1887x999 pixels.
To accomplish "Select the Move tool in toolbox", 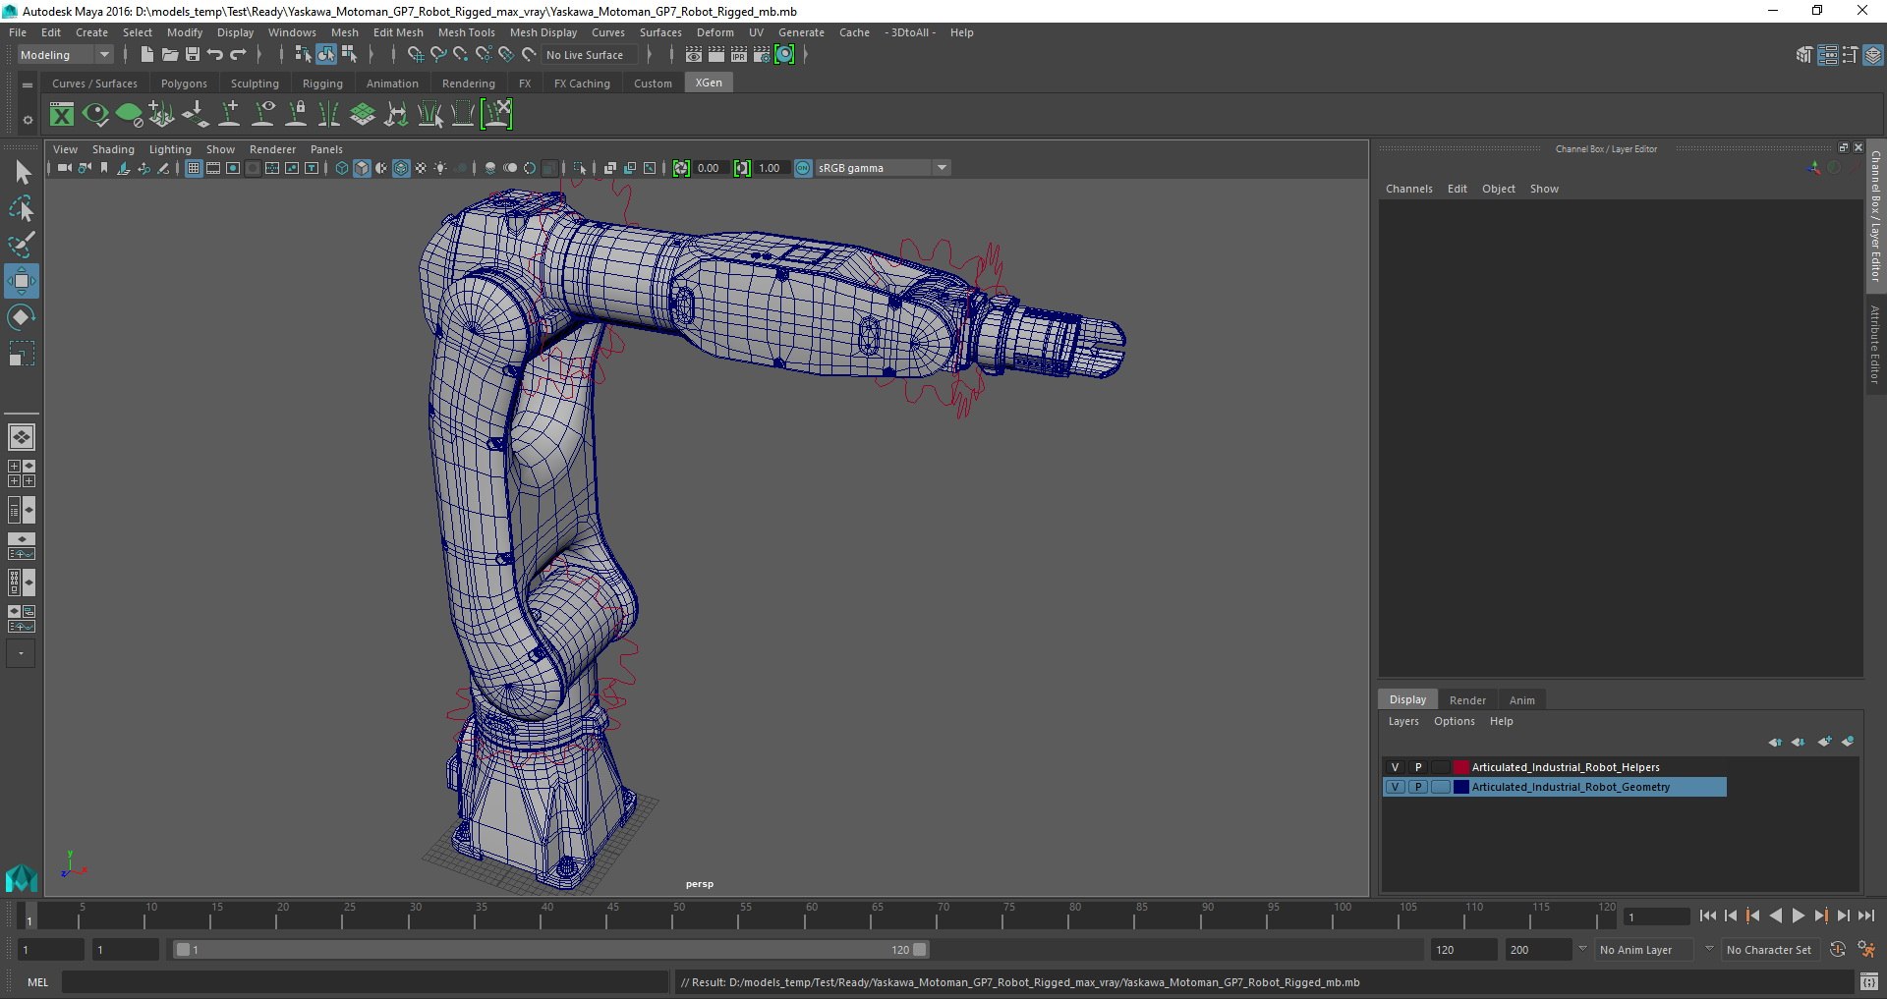I will tap(22, 282).
